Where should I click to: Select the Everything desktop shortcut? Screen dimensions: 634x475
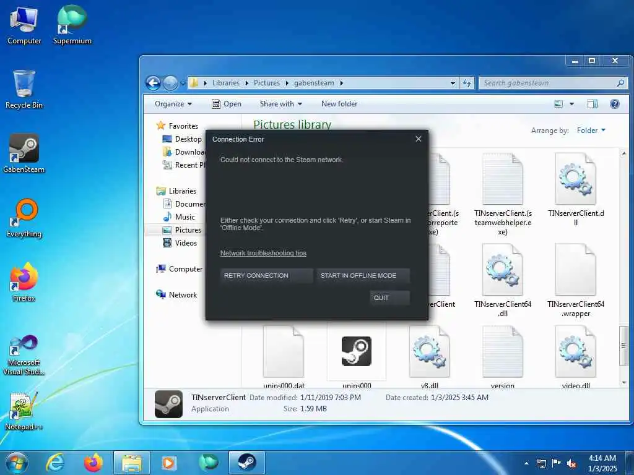[x=24, y=218]
